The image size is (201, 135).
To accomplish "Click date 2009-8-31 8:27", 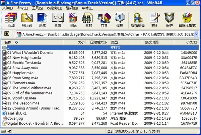I will click(156, 113).
